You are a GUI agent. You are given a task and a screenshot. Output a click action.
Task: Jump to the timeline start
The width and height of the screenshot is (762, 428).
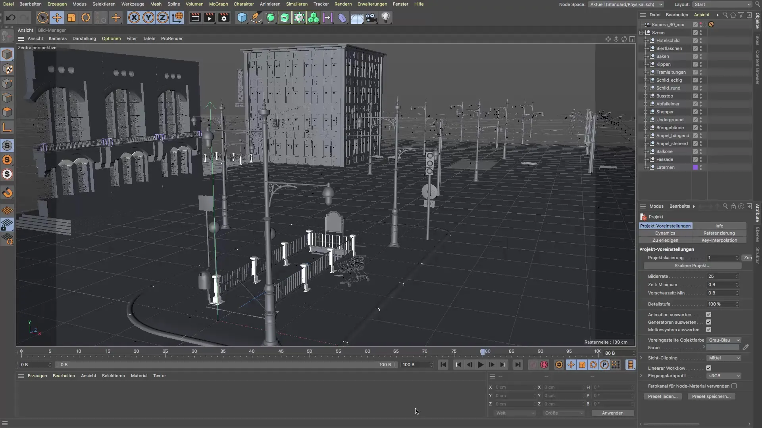[x=443, y=365]
